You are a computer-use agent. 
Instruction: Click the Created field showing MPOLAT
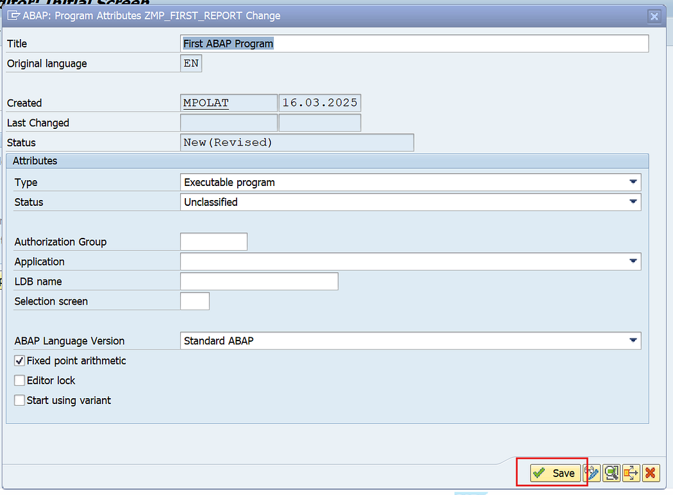tap(228, 103)
